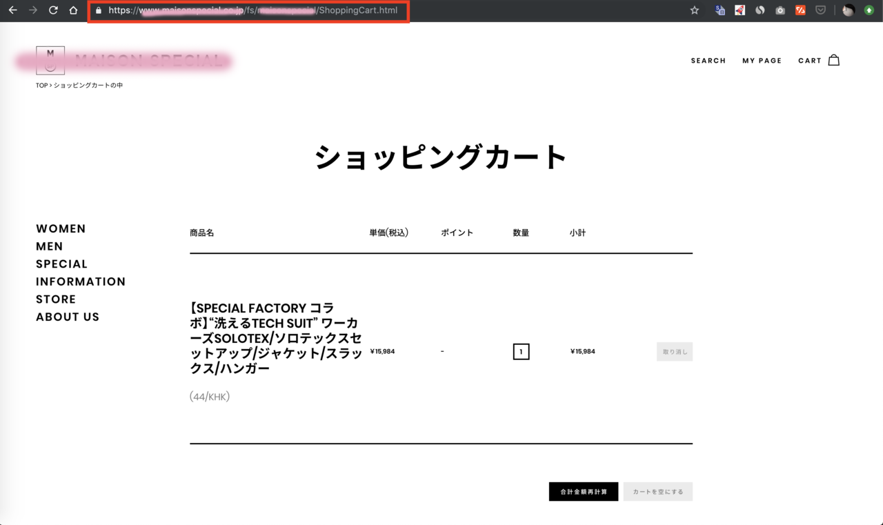883x525 pixels.
Task: Open the SPECIAL FACTORY TECH SUIT product
Action: pyautogui.click(x=275, y=338)
